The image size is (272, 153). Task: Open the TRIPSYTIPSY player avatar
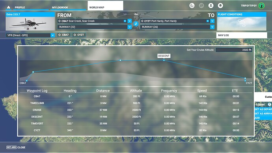click(x=261, y=6)
